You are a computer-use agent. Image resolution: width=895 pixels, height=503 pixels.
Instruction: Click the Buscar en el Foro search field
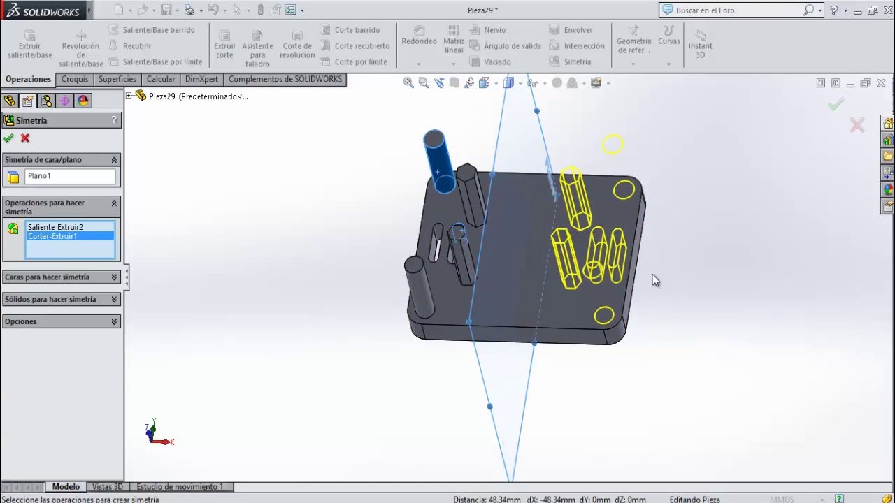click(x=738, y=10)
